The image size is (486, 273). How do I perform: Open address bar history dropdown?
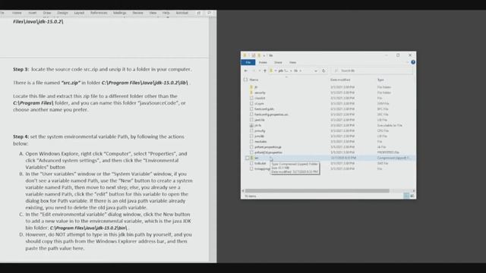[316, 71]
